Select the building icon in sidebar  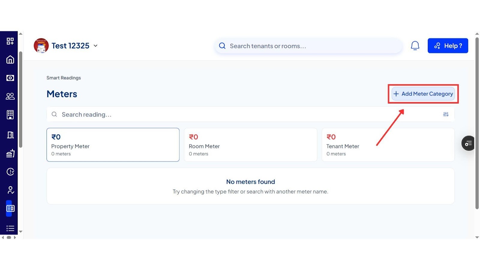click(x=10, y=115)
